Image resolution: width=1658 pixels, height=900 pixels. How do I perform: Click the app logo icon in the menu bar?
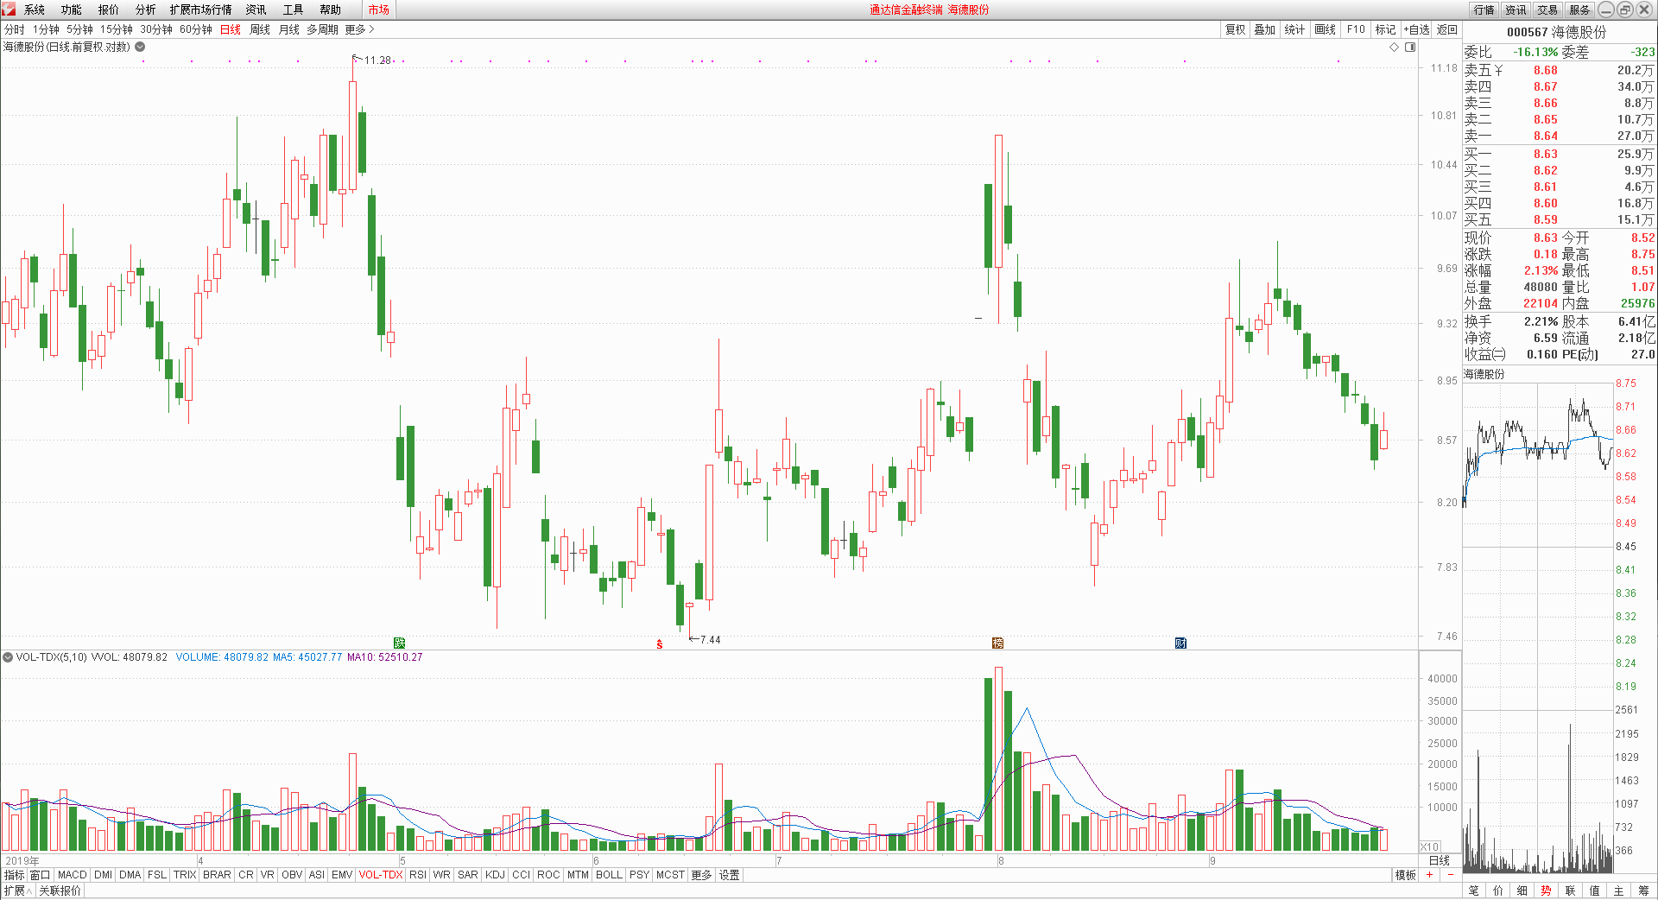click(x=9, y=10)
